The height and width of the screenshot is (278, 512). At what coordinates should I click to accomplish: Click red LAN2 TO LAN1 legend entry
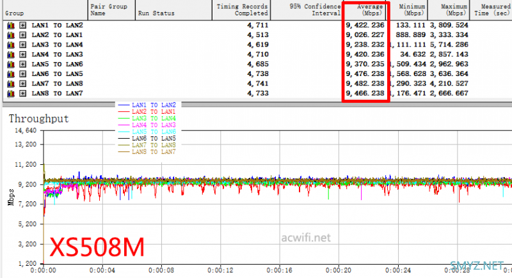(x=147, y=112)
